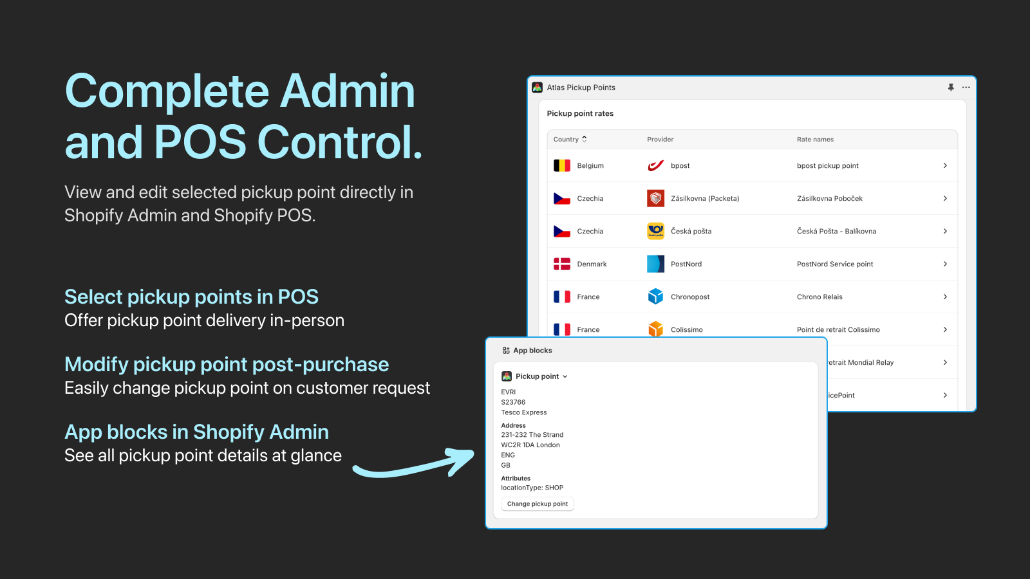Click the Česká Pošta - Balíkovna rate name
The width and height of the screenshot is (1030, 579).
tap(836, 231)
